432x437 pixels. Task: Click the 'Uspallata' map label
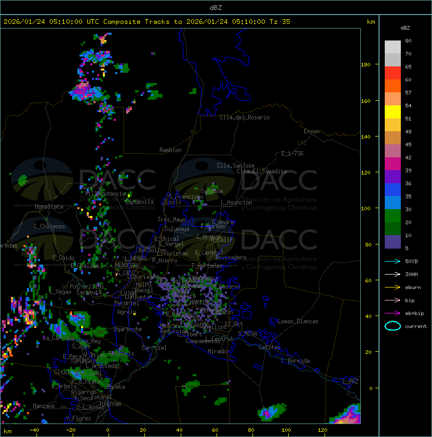pos(49,207)
